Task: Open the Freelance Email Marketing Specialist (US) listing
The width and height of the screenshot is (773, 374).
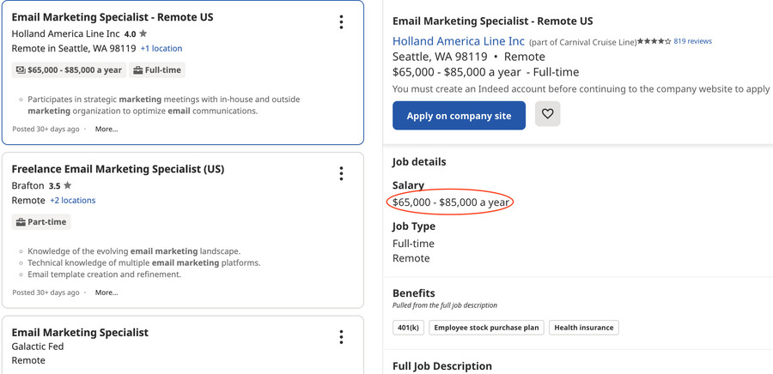Action: tap(118, 169)
